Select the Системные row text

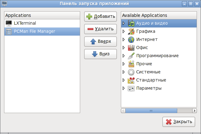(x=148, y=72)
